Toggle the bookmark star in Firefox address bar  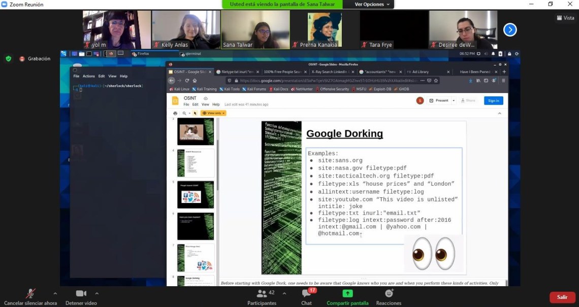(436, 80)
